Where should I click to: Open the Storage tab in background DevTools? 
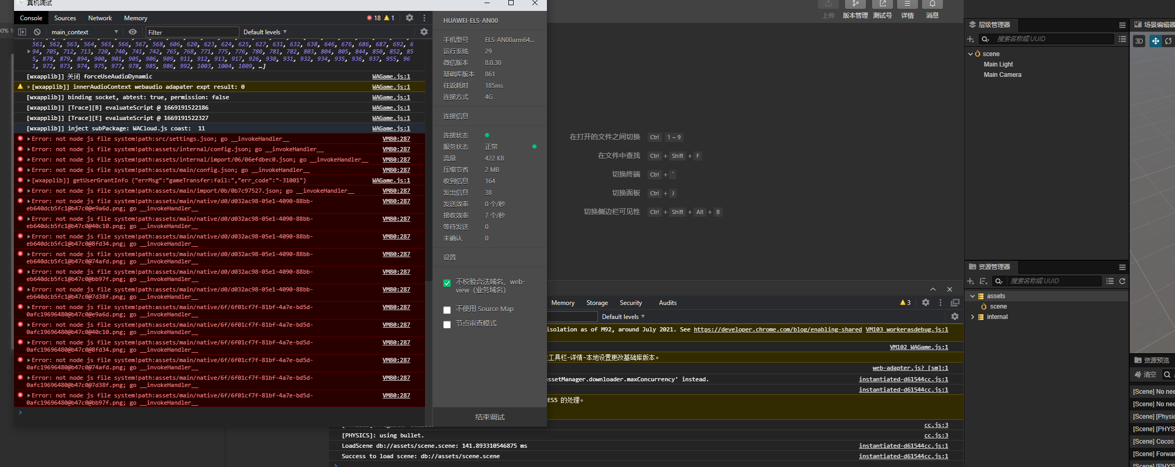click(x=597, y=302)
